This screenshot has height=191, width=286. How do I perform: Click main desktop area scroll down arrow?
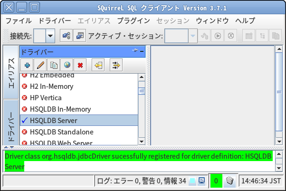click(279, 142)
